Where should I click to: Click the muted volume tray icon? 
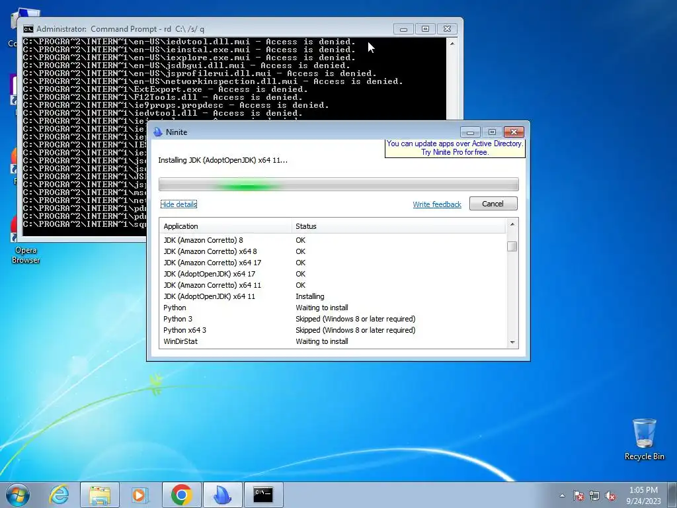pyautogui.click(x=610, y=495)
